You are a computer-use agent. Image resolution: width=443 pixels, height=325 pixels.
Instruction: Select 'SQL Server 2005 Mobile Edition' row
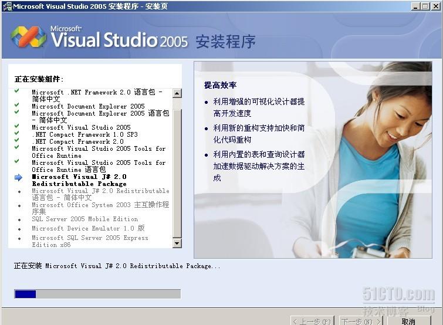(84, 219)
